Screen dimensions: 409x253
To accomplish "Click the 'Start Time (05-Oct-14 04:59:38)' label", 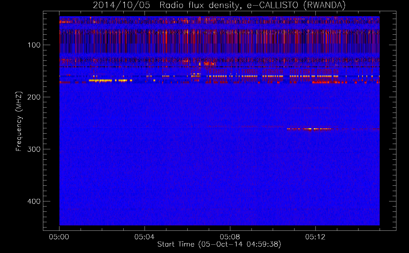I will [219, 244].
